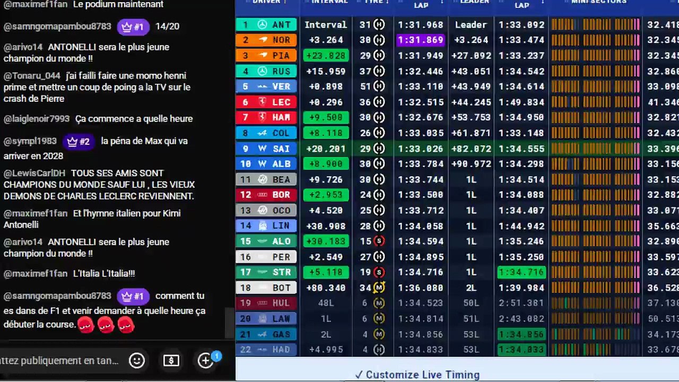Click the last lap time 2:51.381 for HUL
Viewport: 679px width, 382px height.
pos(522,303)
